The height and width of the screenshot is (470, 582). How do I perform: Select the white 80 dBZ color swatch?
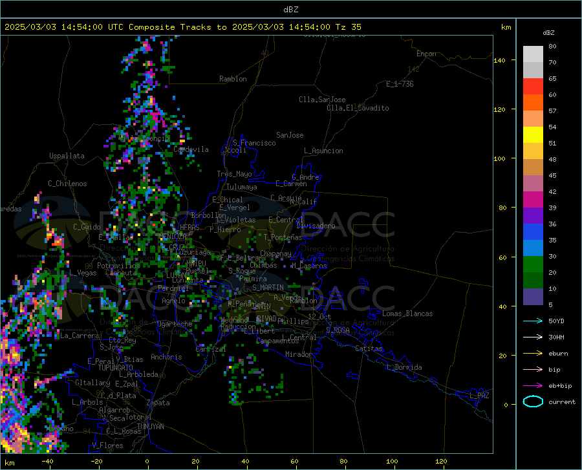[x=533, y=54]
